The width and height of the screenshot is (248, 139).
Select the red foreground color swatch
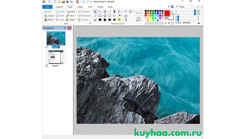point(167,13)
